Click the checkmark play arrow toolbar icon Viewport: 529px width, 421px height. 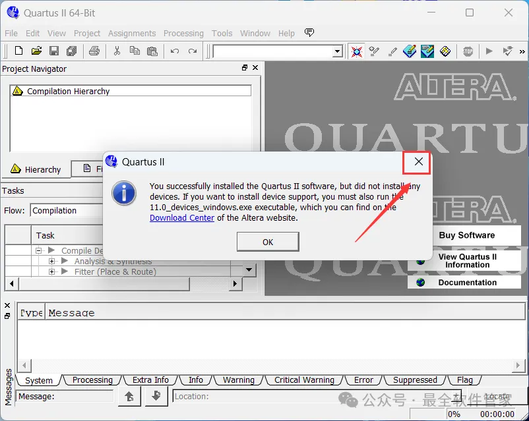507,51
